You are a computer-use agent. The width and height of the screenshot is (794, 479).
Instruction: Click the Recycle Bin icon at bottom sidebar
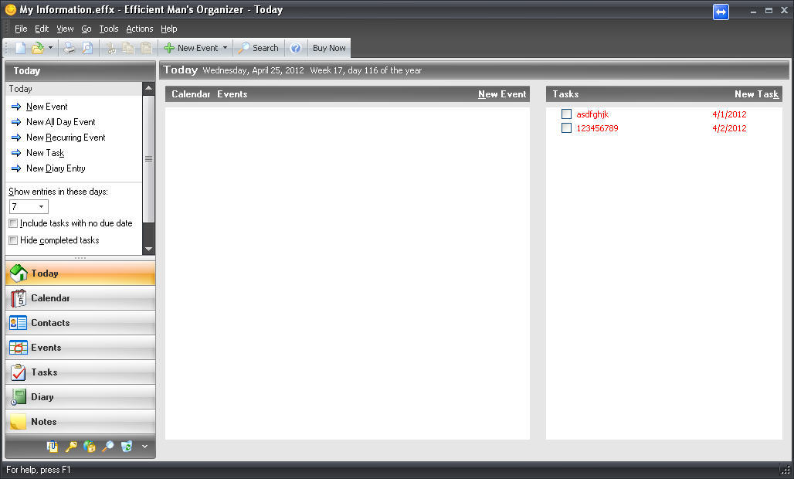(x=126, y=446)
